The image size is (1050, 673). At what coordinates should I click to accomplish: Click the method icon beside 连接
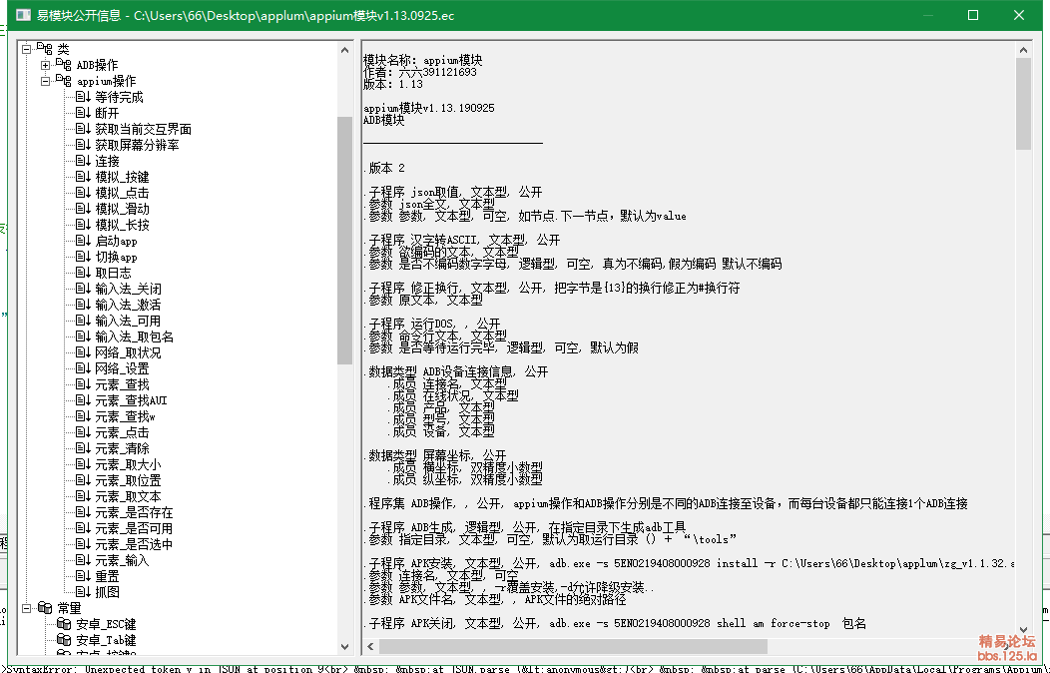83,161
